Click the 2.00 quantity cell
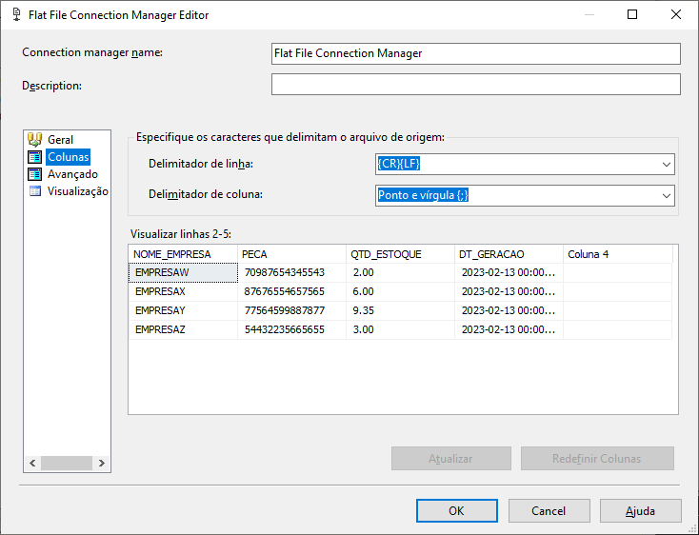 400,272
